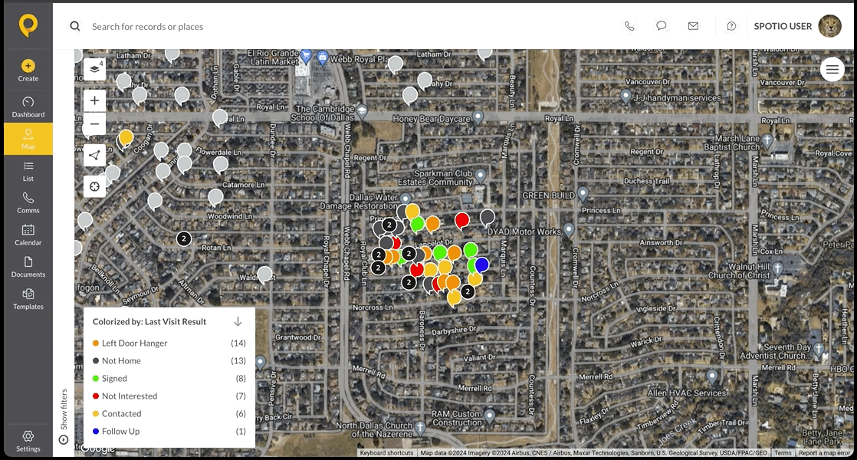Viewport: 857px width, 460px height.
Task: Click Allen HVAC Services marker
Action: click(711, 376)
